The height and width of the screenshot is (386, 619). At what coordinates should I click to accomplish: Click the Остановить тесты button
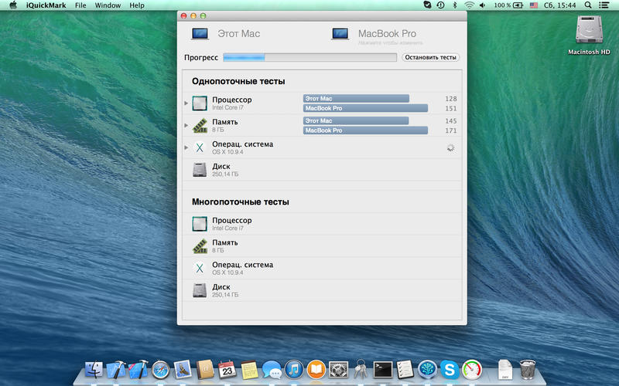point(430,57)
